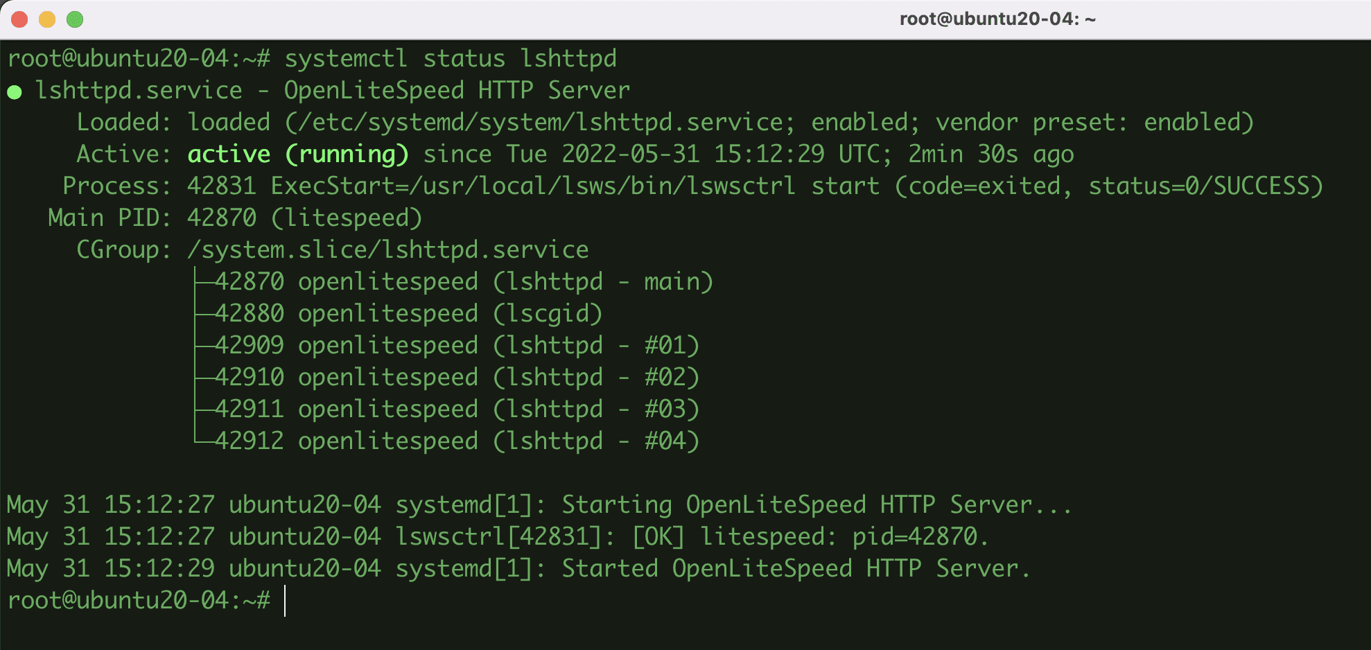Image resolution: width=1371 pixels, height=650 pixels.
Task: Select process 42912 lshttpd #04 entry
Action: coord(456,441)
